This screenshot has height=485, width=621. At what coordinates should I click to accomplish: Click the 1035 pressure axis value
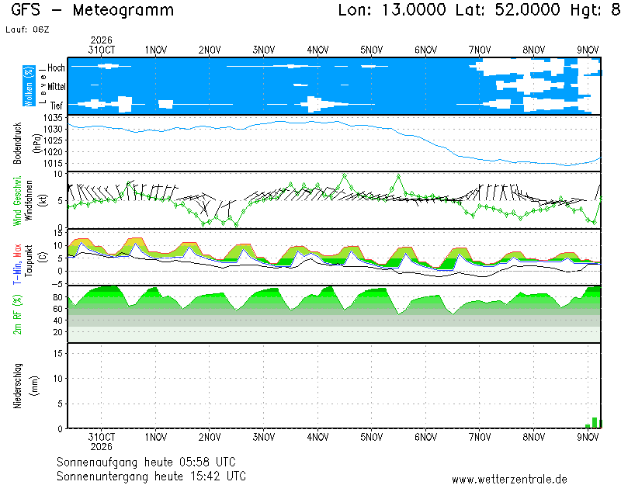(x=53, y=118)
